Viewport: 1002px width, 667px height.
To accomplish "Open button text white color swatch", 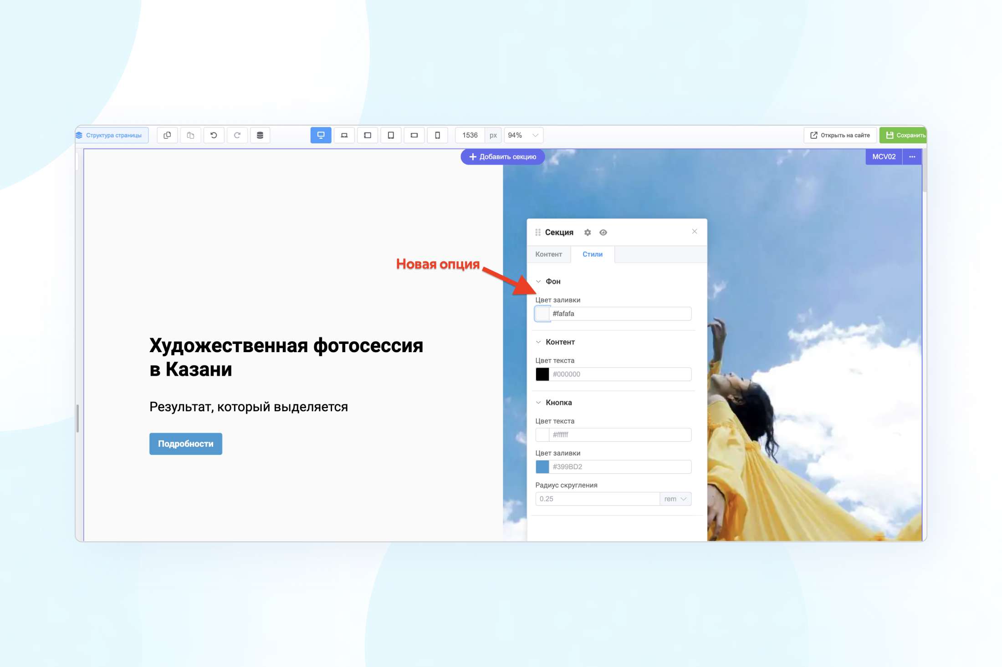I will click(x=542, y=435).
